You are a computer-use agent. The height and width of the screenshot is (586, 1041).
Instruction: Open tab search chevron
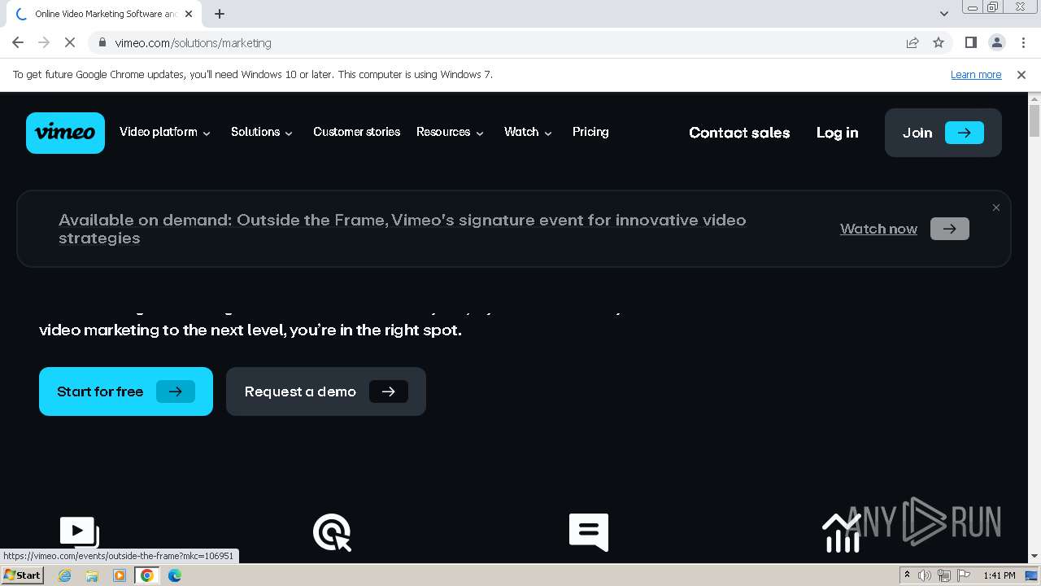[x=944, y=14]
